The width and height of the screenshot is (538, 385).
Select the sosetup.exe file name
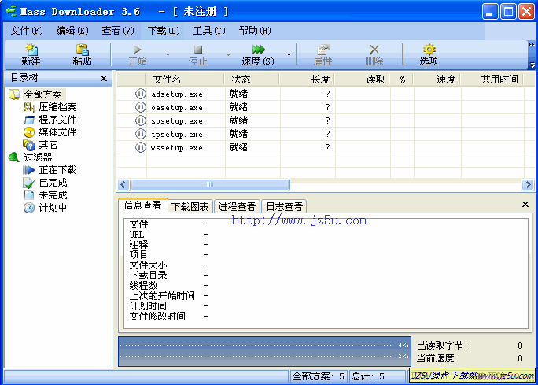coord(177,121)
